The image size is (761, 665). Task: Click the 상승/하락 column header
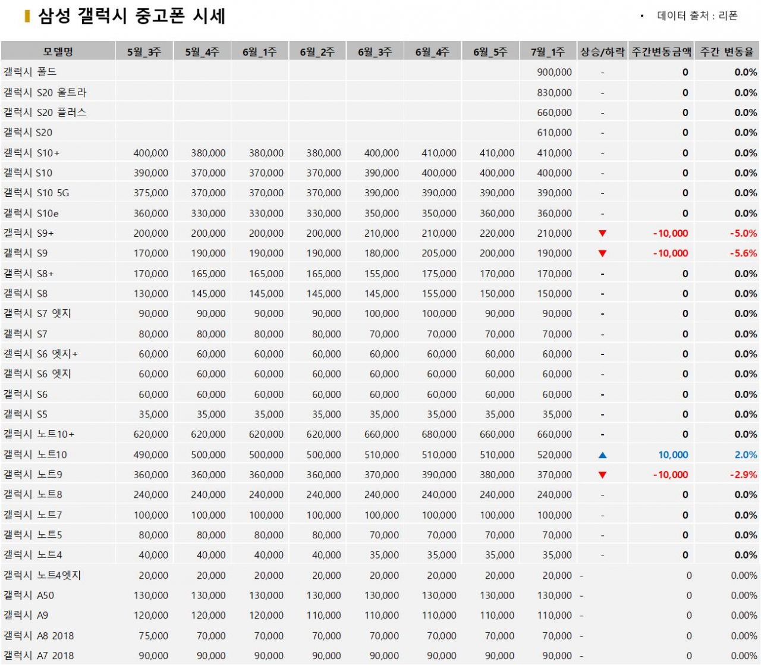point(602,52)
